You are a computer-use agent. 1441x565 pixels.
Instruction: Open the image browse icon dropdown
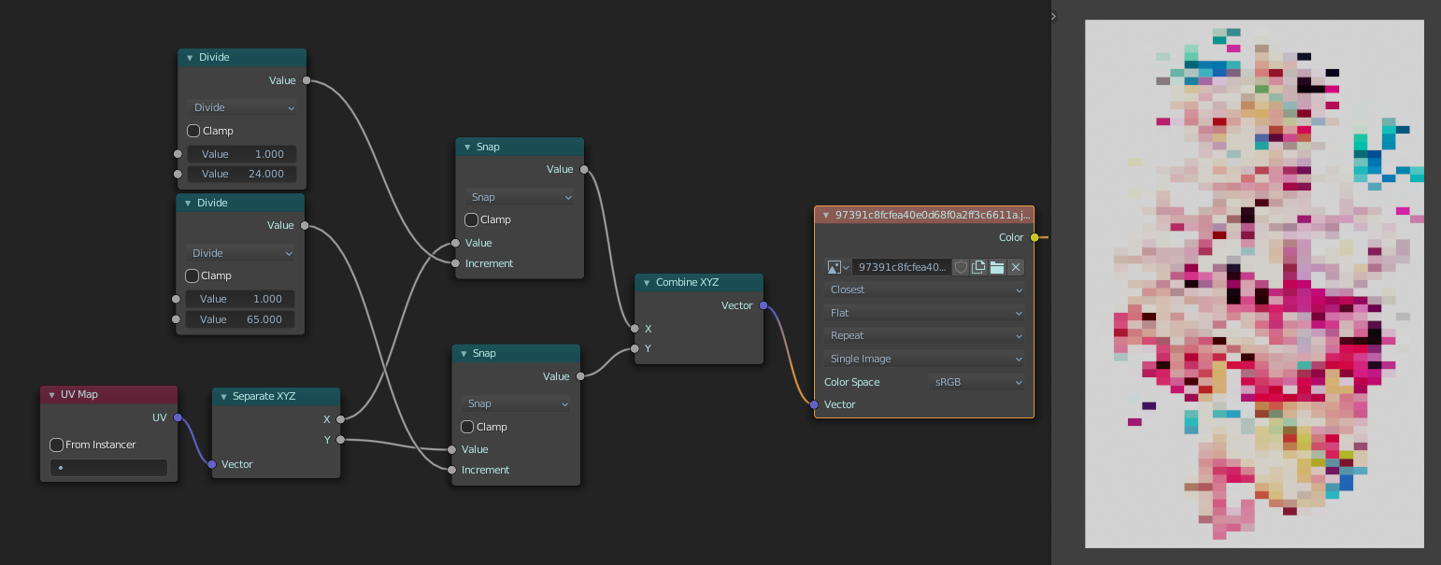[x=838, y=267]
